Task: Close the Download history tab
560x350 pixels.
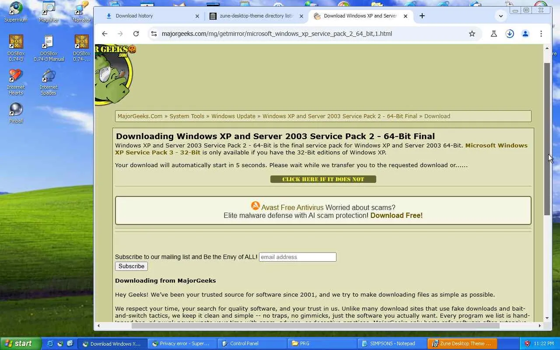Action: point(197,16)
